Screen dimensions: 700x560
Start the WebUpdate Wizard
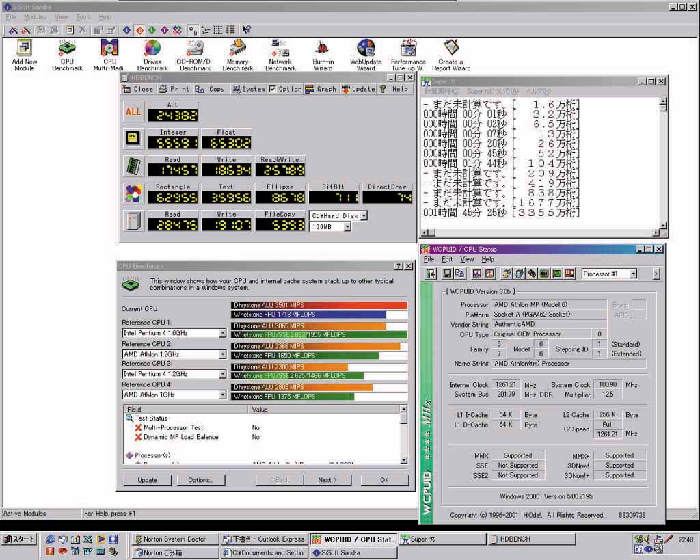pos(366,55)
